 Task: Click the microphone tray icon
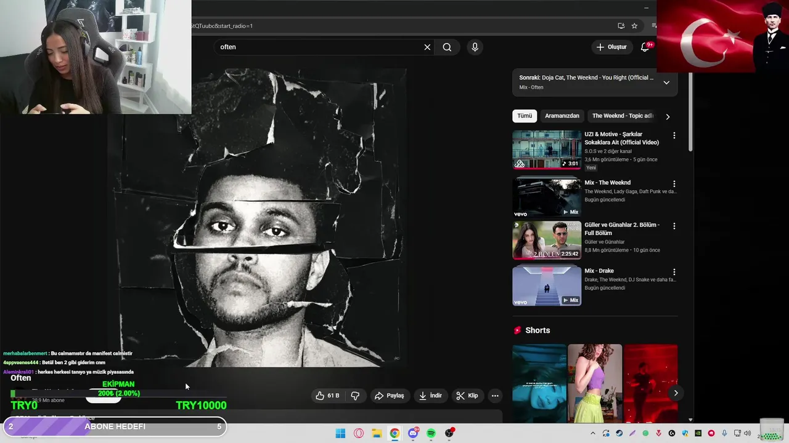pyautogui.click(x=724, y=433)
